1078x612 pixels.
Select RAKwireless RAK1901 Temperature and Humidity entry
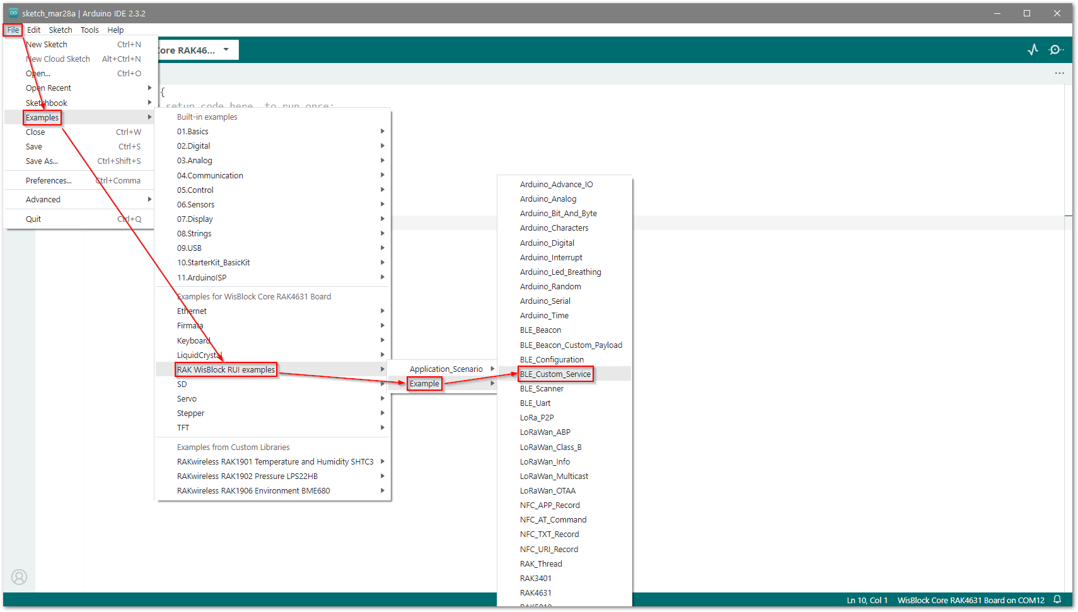click(x=273, y=461)
